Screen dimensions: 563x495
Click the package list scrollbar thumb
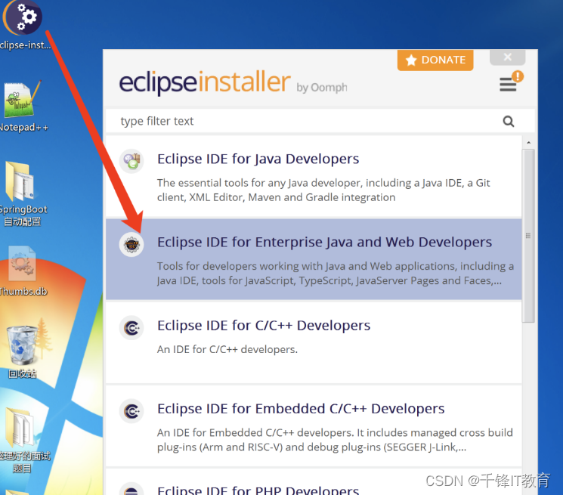pos(528,236)
